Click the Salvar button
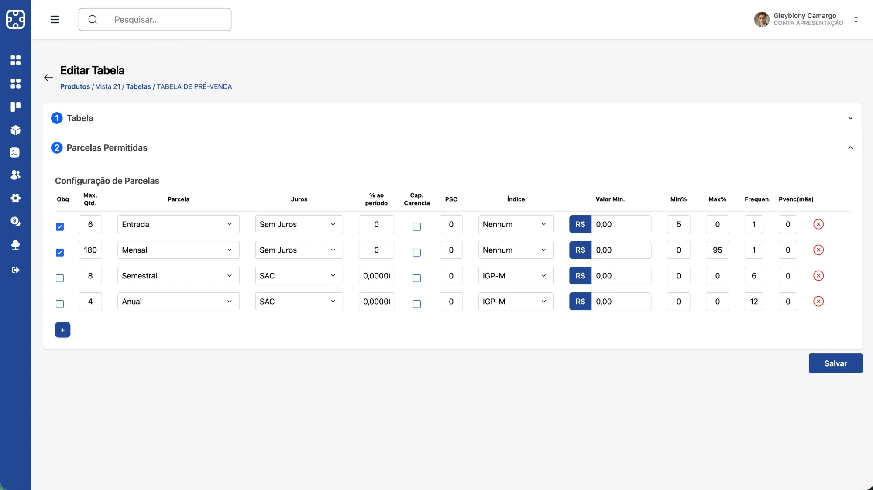 (835, 363)
